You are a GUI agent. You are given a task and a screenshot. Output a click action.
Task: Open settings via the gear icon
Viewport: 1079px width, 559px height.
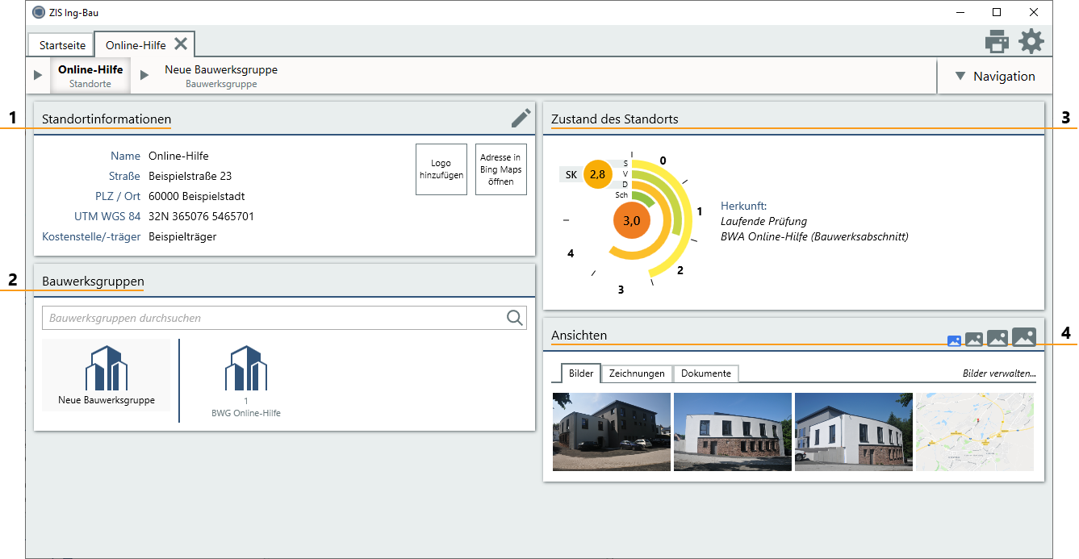[1031, 41]
